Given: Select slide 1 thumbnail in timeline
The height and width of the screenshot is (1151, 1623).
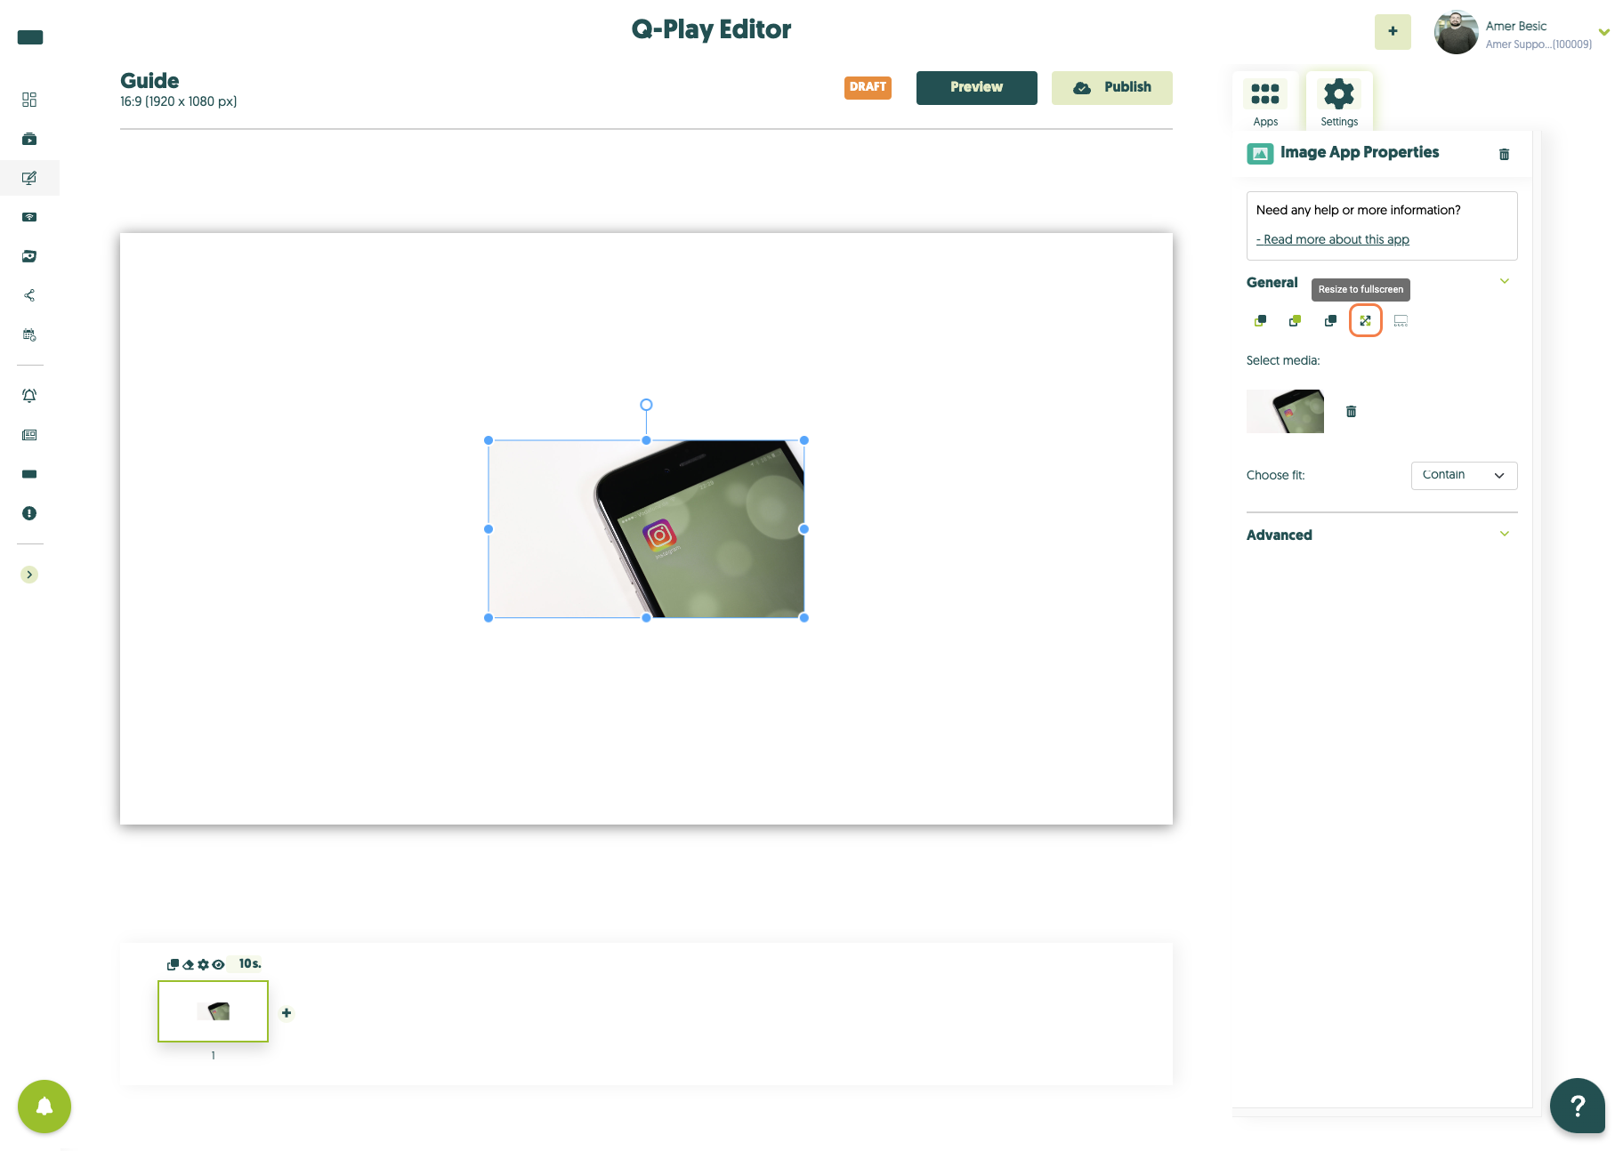Looking at the screenshot, I should point(213,1011).
